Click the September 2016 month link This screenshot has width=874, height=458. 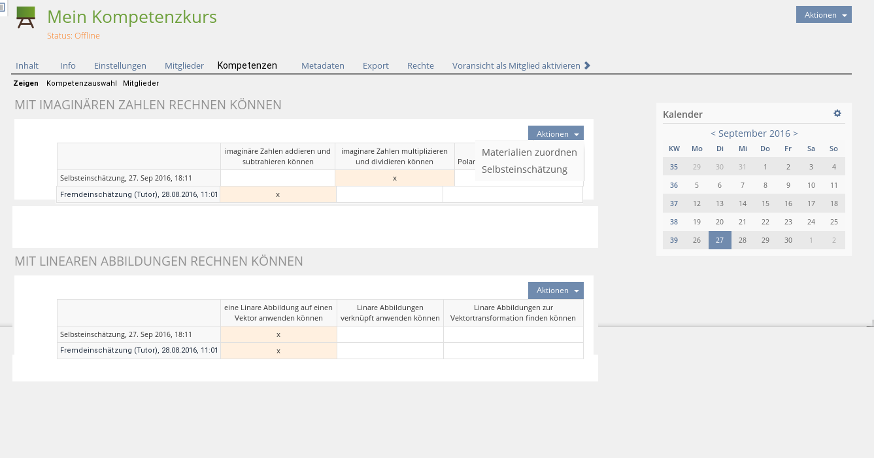click(x=754, y=133)
